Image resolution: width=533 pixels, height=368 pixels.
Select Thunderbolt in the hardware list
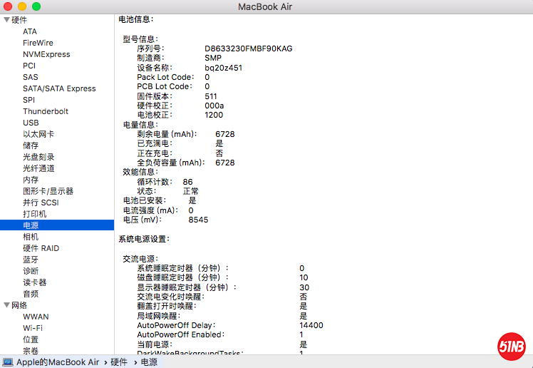coord(46,111)
